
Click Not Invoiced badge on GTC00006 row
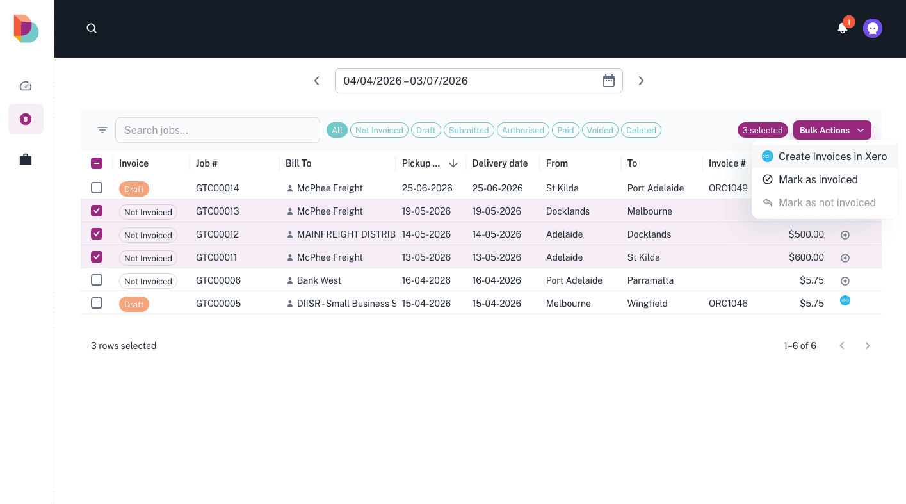148,281
